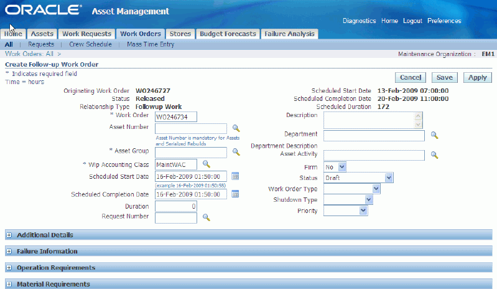Screen dimensions: 497x289
Task: Click into the Asset Group field
Action: coord(191,152)
